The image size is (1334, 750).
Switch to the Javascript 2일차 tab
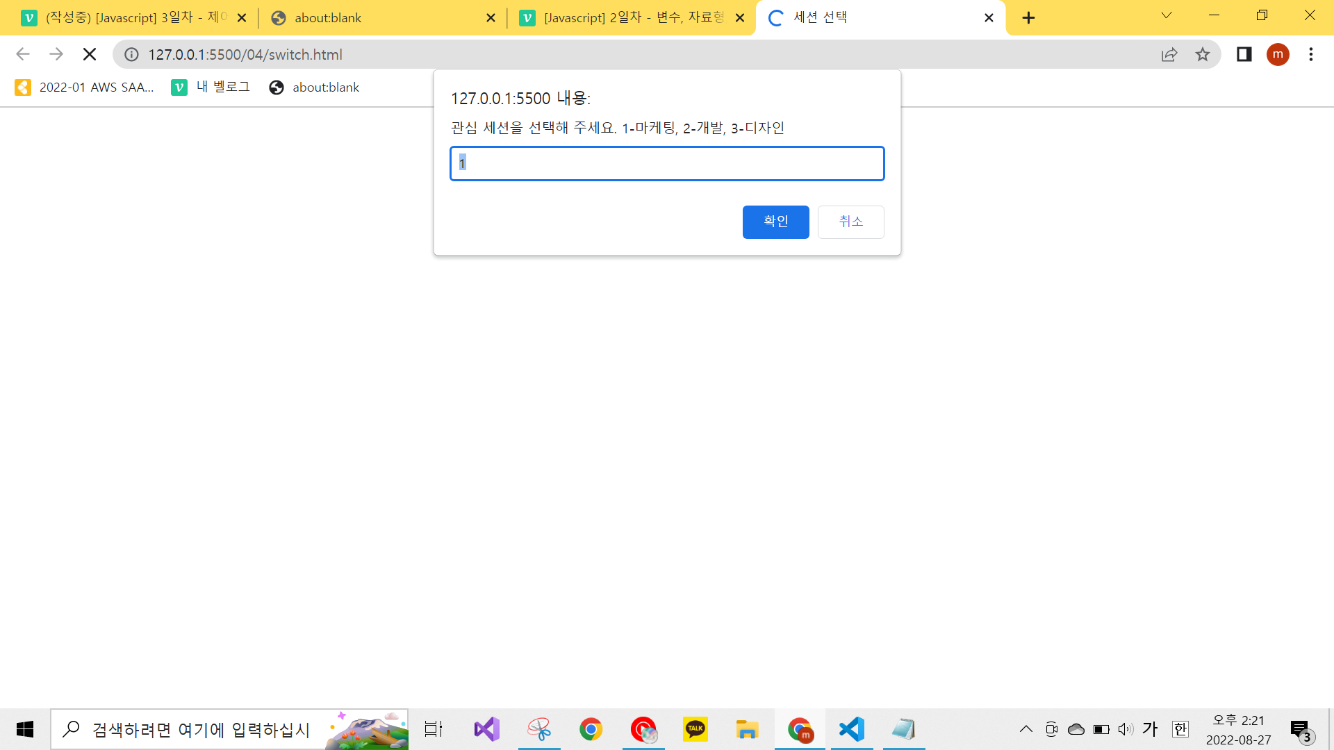tap(625, 18)
